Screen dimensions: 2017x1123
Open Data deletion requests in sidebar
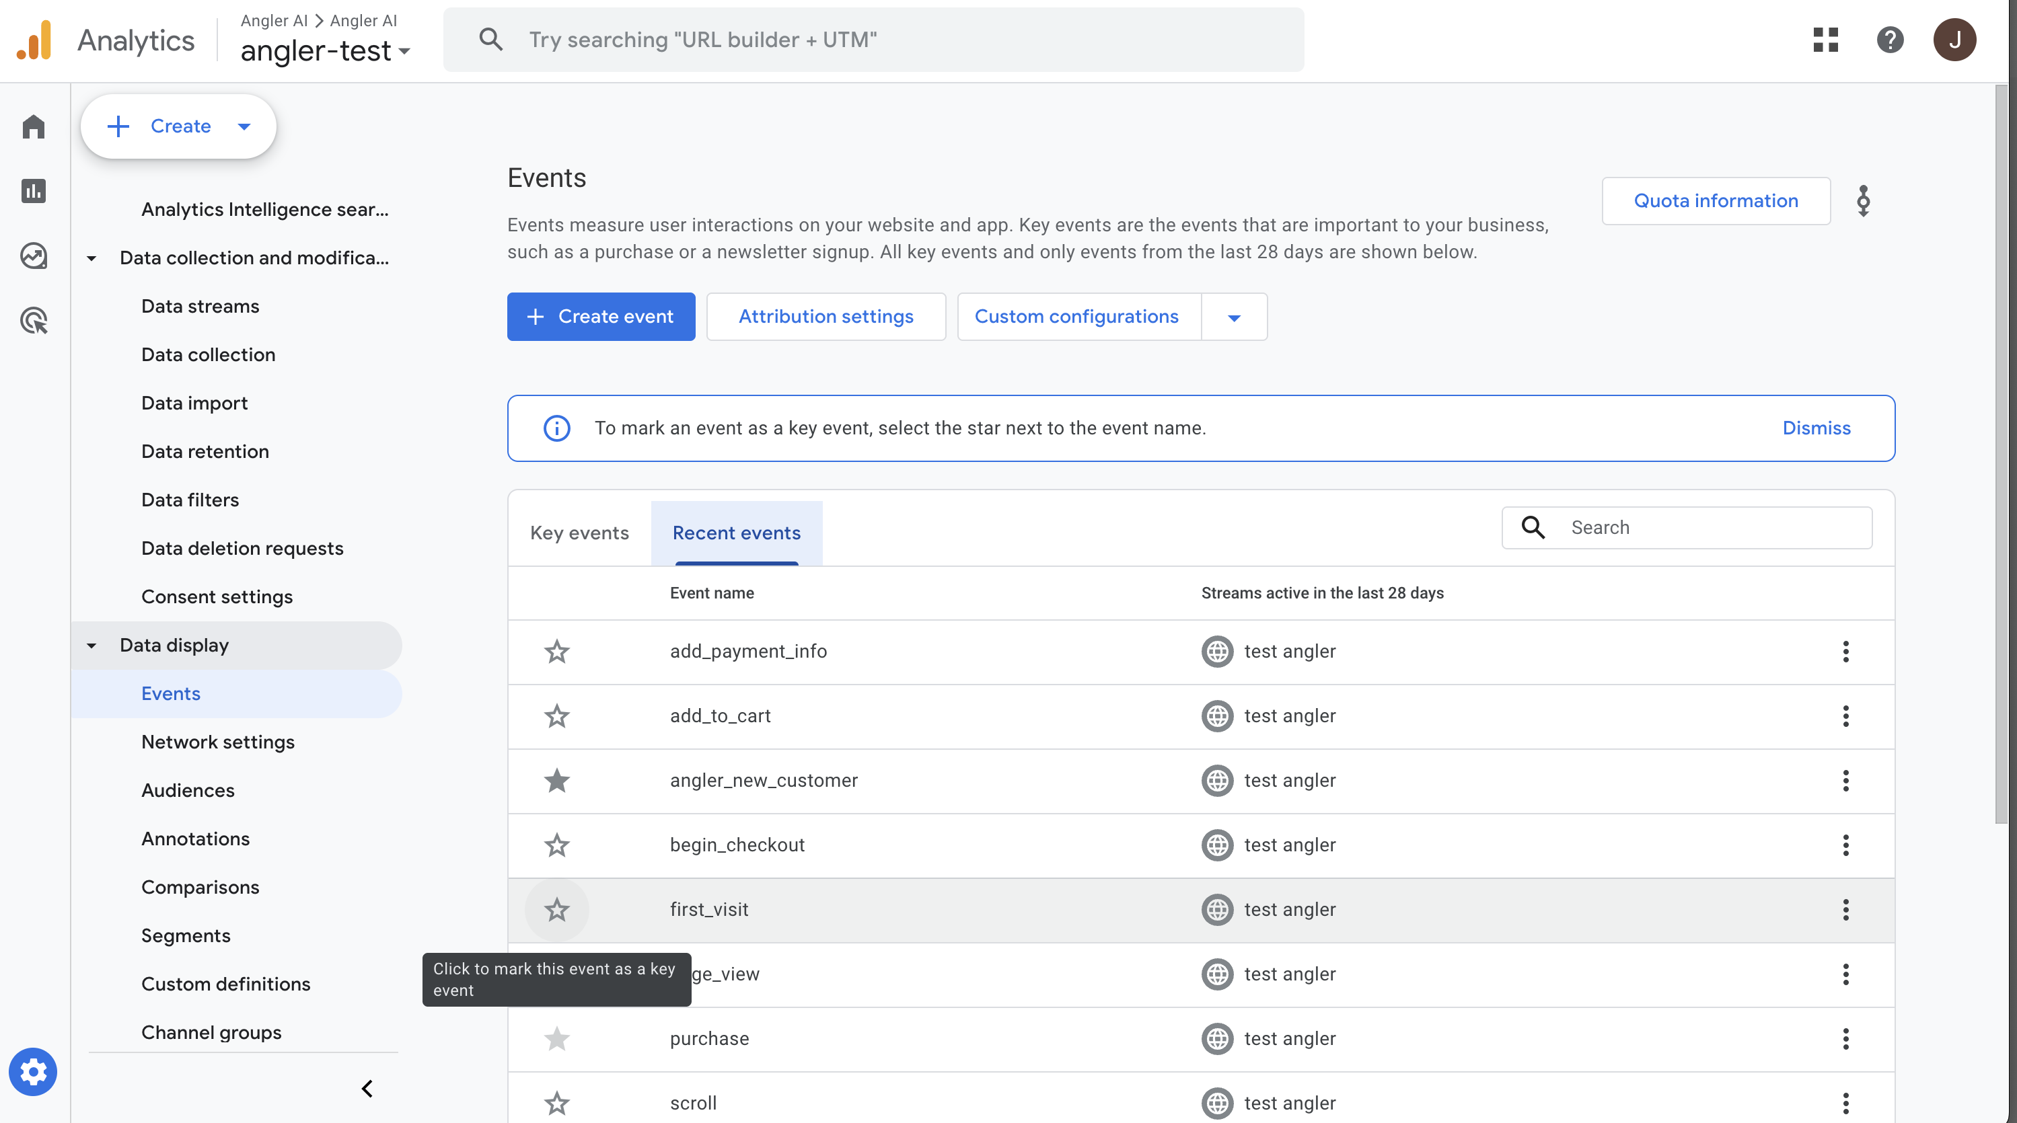[x=242, y=549]
